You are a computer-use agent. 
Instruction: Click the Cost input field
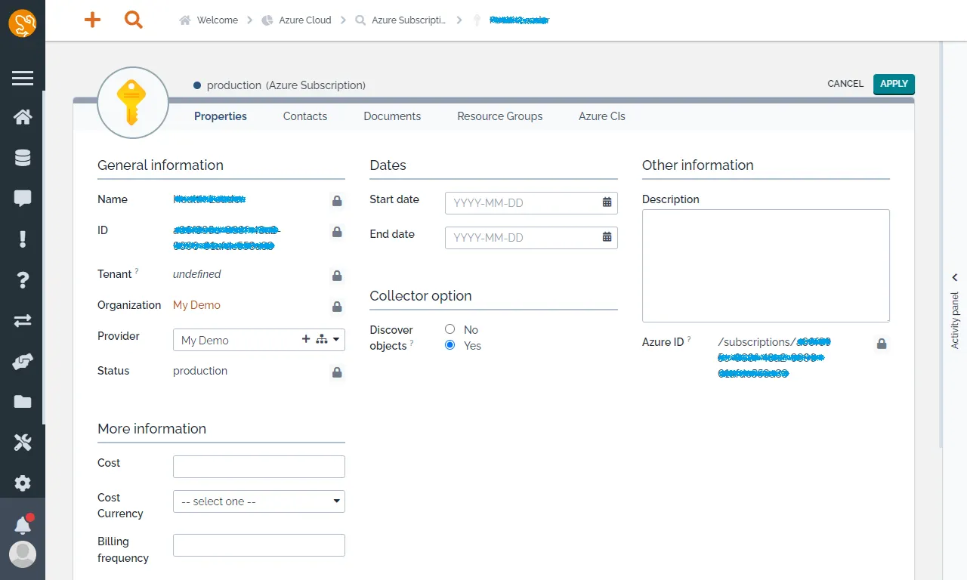pyautogui.click(x=259, y=467)
